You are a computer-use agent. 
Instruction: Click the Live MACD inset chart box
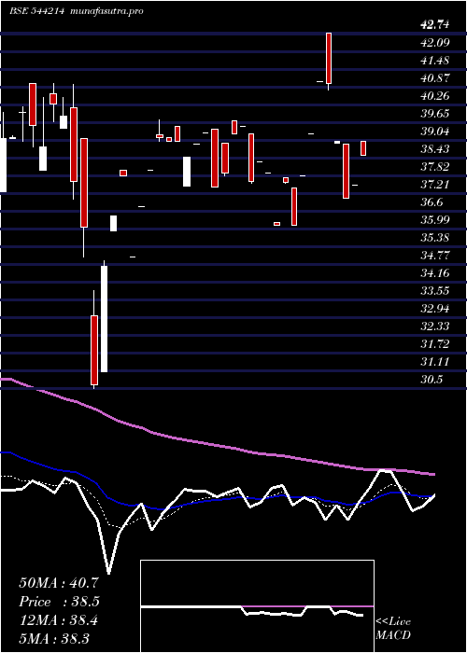pos(257,606)
